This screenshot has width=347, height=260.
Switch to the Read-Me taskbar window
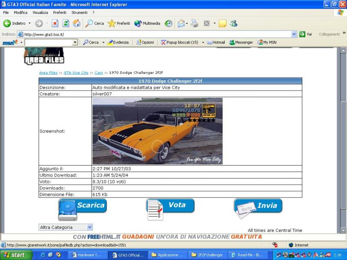[x=248, y=255]
